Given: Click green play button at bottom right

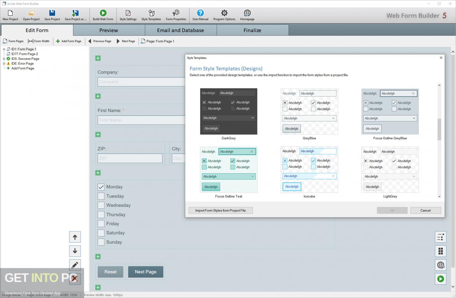Looking at the screenshot, I should (x=441, y=279).
